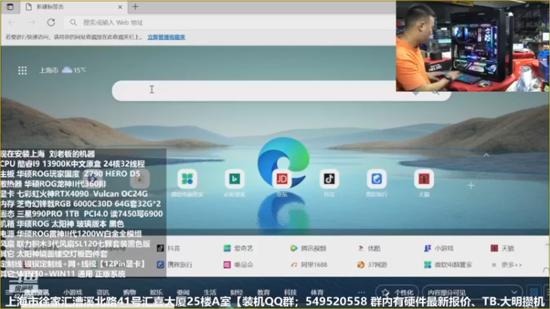The height and width of the screenshot is (309, 550).
Task: Open the 阿里1688 site link
Action: pos(309,264)
